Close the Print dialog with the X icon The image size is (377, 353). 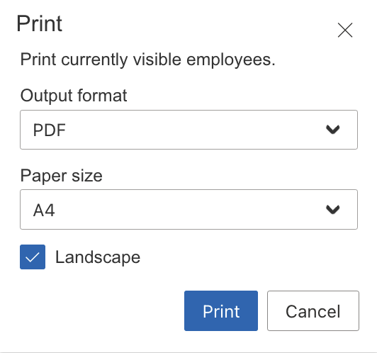coord(345,30)
